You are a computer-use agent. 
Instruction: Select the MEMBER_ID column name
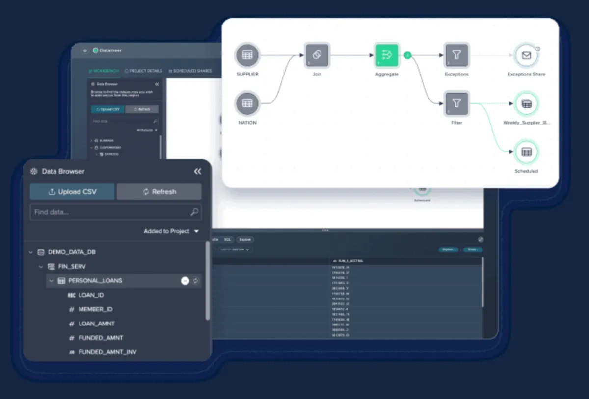click(96, 309)
